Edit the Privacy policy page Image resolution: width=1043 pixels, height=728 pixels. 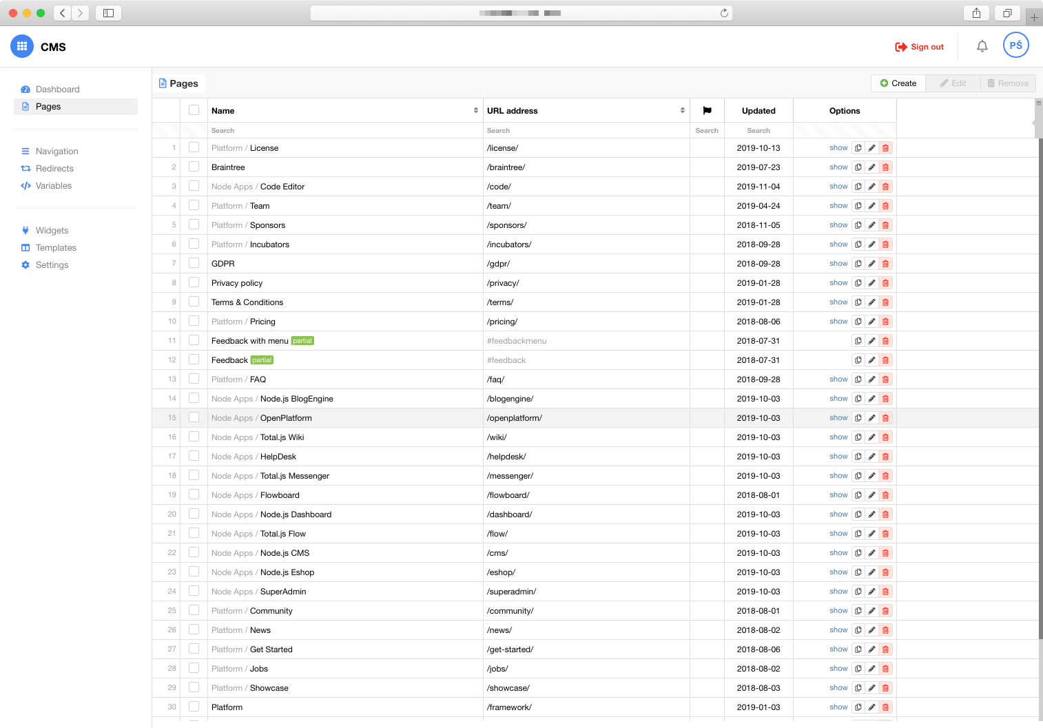coord(872,283)
